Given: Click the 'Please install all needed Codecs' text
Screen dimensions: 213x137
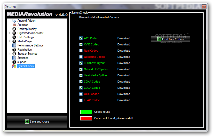Looking at the screenshot, I should tap(99, 17).
